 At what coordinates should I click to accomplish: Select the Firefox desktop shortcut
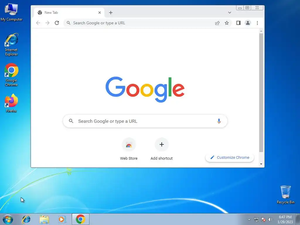tap(11, 103)
